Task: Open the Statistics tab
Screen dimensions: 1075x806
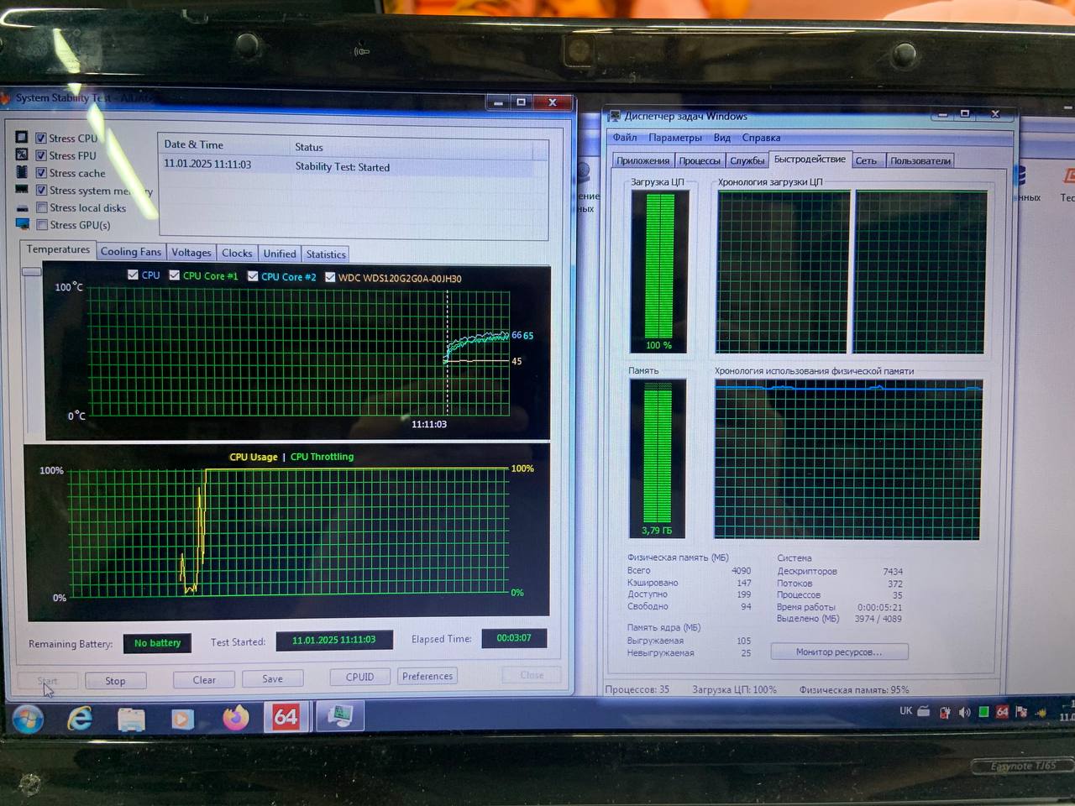Action: point(326,254)
